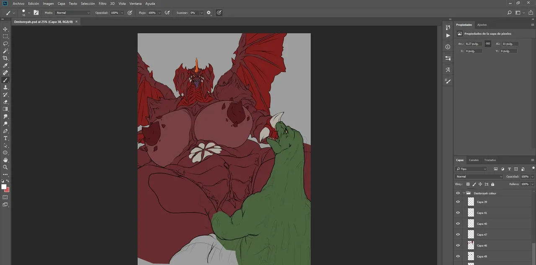Toggle lock all for layer
The width and height of the screenshot is (536, 265).
coord(492,184)
